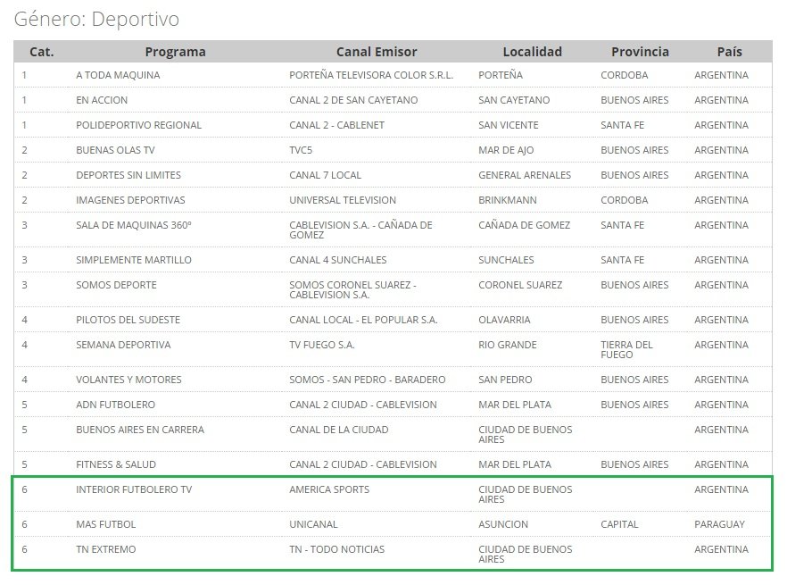Select the TV FUEGO S.A. channel cell

tap(322, 345)
